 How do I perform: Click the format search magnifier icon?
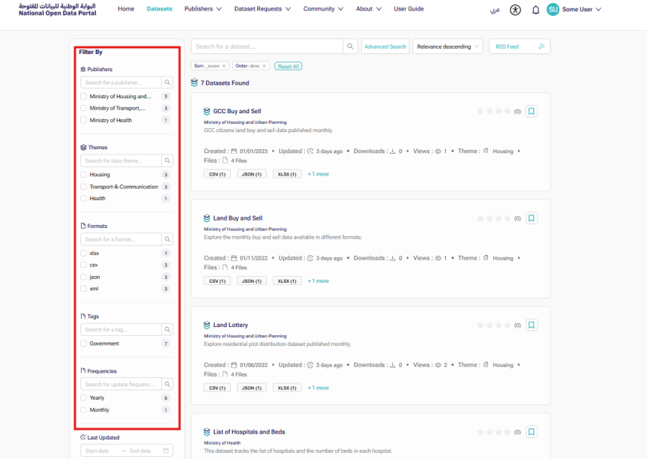pyautogui.click(x=168, y=239)
